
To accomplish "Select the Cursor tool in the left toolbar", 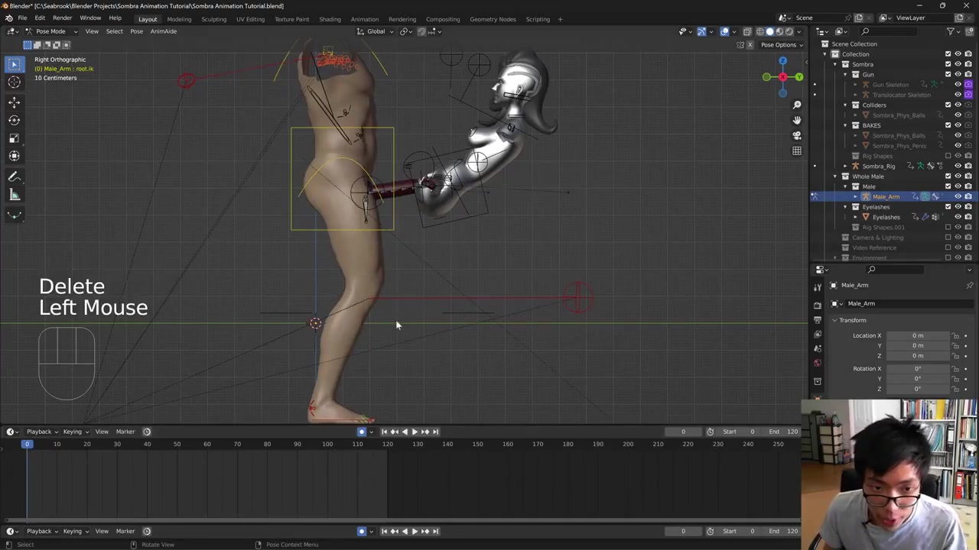I will click(x=14, y=82).
